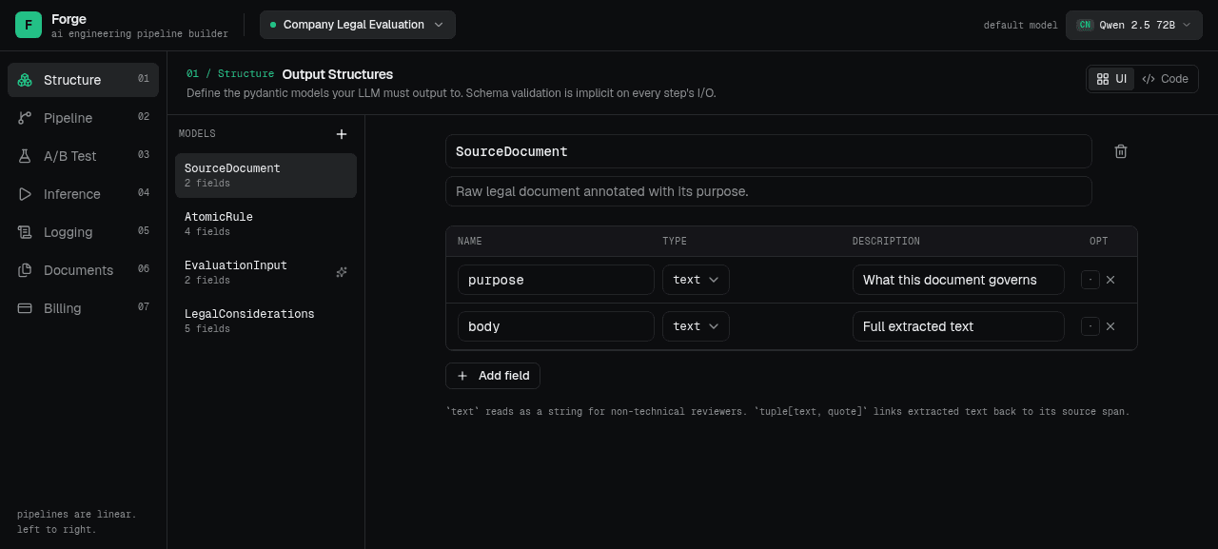The height and width of the screenshot is (549, 1218).
Task: Go to Pipeline in the sidebar
Action: click(x=83, y=118)
